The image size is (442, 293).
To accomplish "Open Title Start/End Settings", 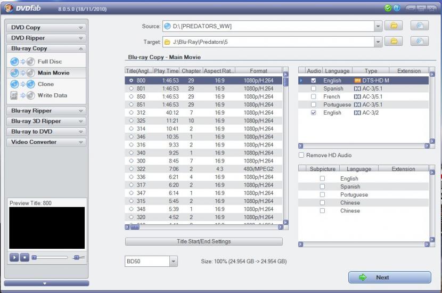I will (x=204, y=241).
